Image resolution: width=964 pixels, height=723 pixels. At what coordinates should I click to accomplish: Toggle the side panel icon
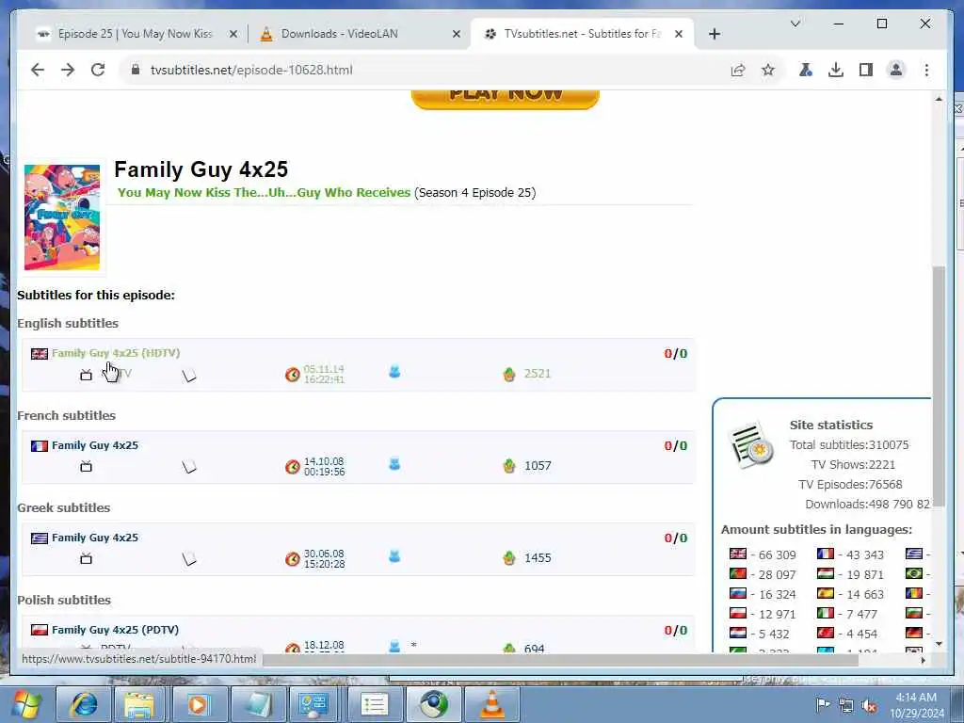coord(866,70)
